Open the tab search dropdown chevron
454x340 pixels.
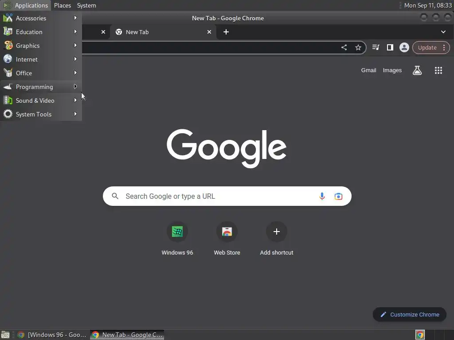click(443, 32)
